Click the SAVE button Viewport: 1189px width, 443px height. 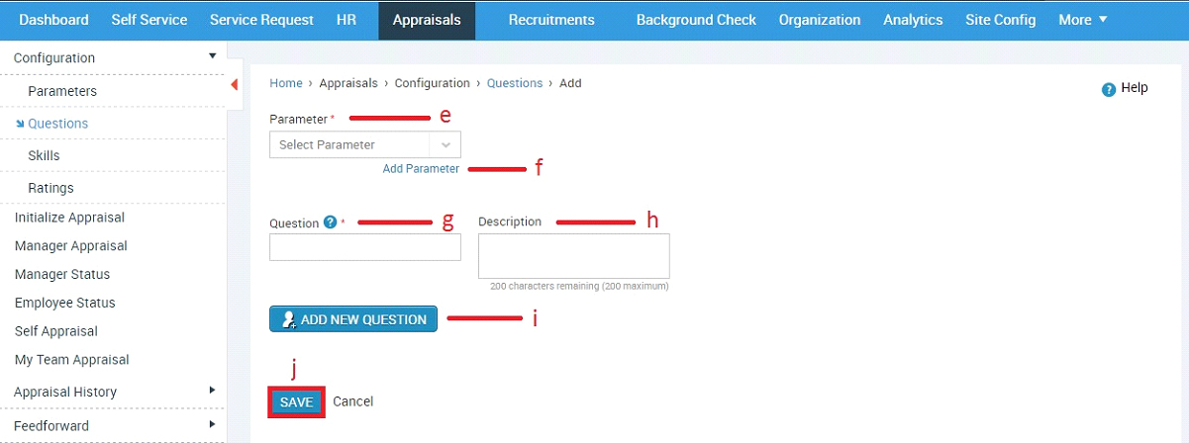(296, 401)
